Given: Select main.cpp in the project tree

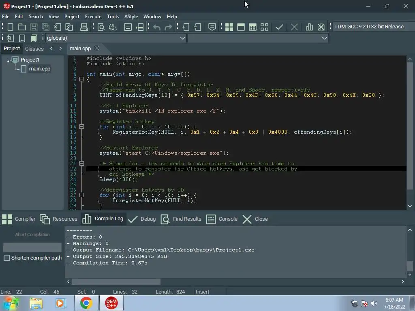Looking at the screenshot, I should point(39,69).
